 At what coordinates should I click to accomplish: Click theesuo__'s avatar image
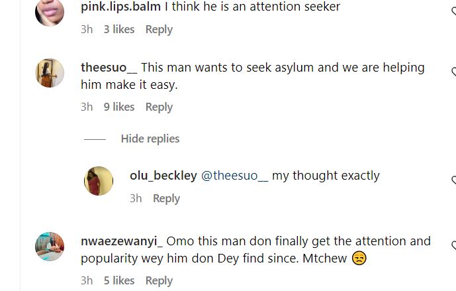pos(49,73)
